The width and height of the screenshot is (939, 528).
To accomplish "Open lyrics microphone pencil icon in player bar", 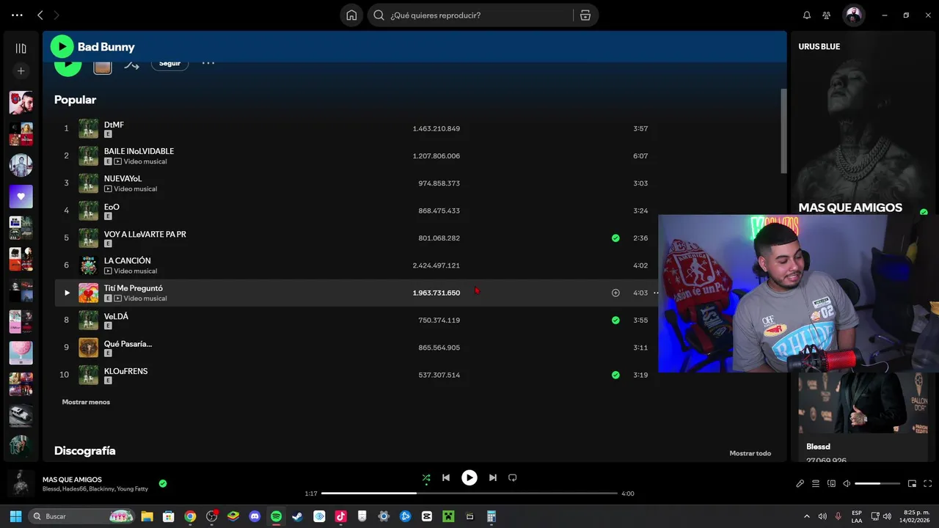I will pyautogui.click(x=800, y=483).
